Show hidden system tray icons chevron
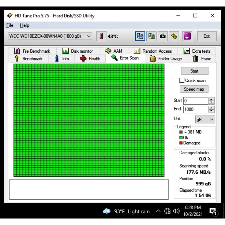The image size is (225, 225). point(158,211)
